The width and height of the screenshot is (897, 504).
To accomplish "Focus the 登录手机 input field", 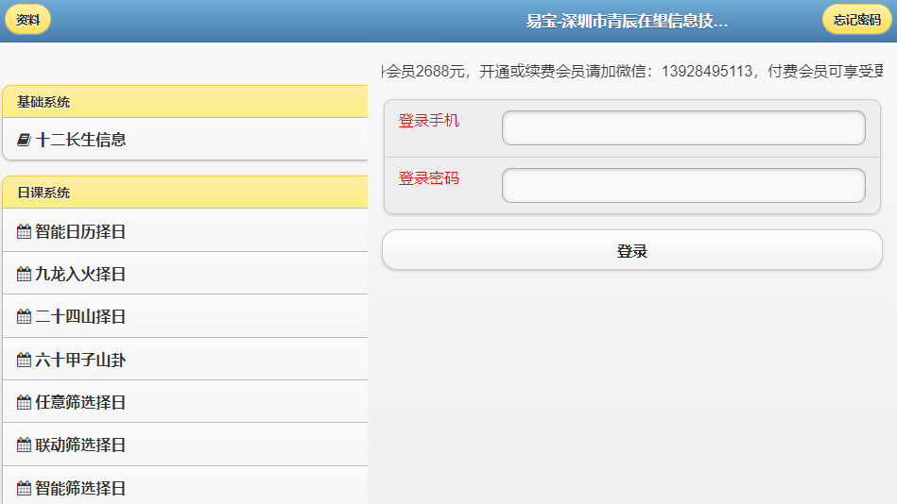I will coord(682,128).
